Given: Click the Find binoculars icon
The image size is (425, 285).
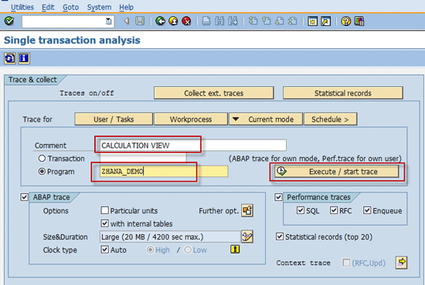Looking at the screenshot, I should pyautogui.click(x=219, y=21).
